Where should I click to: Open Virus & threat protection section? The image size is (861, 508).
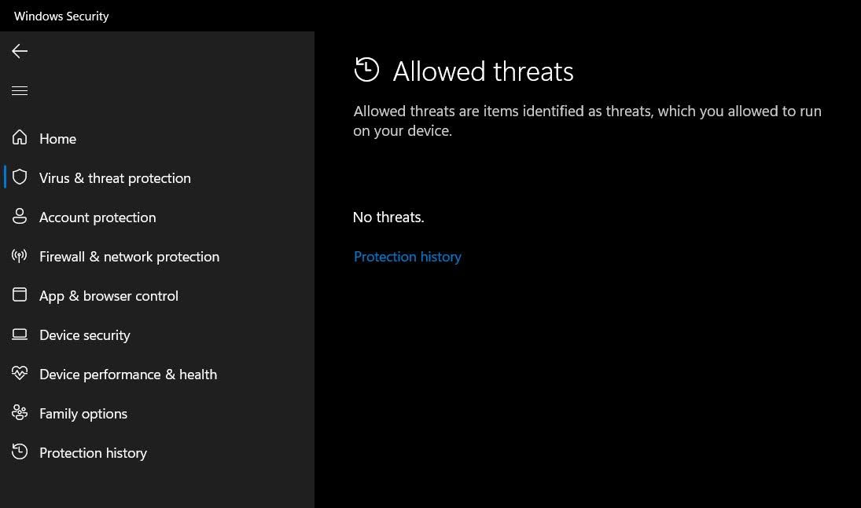tap(157, 178)
